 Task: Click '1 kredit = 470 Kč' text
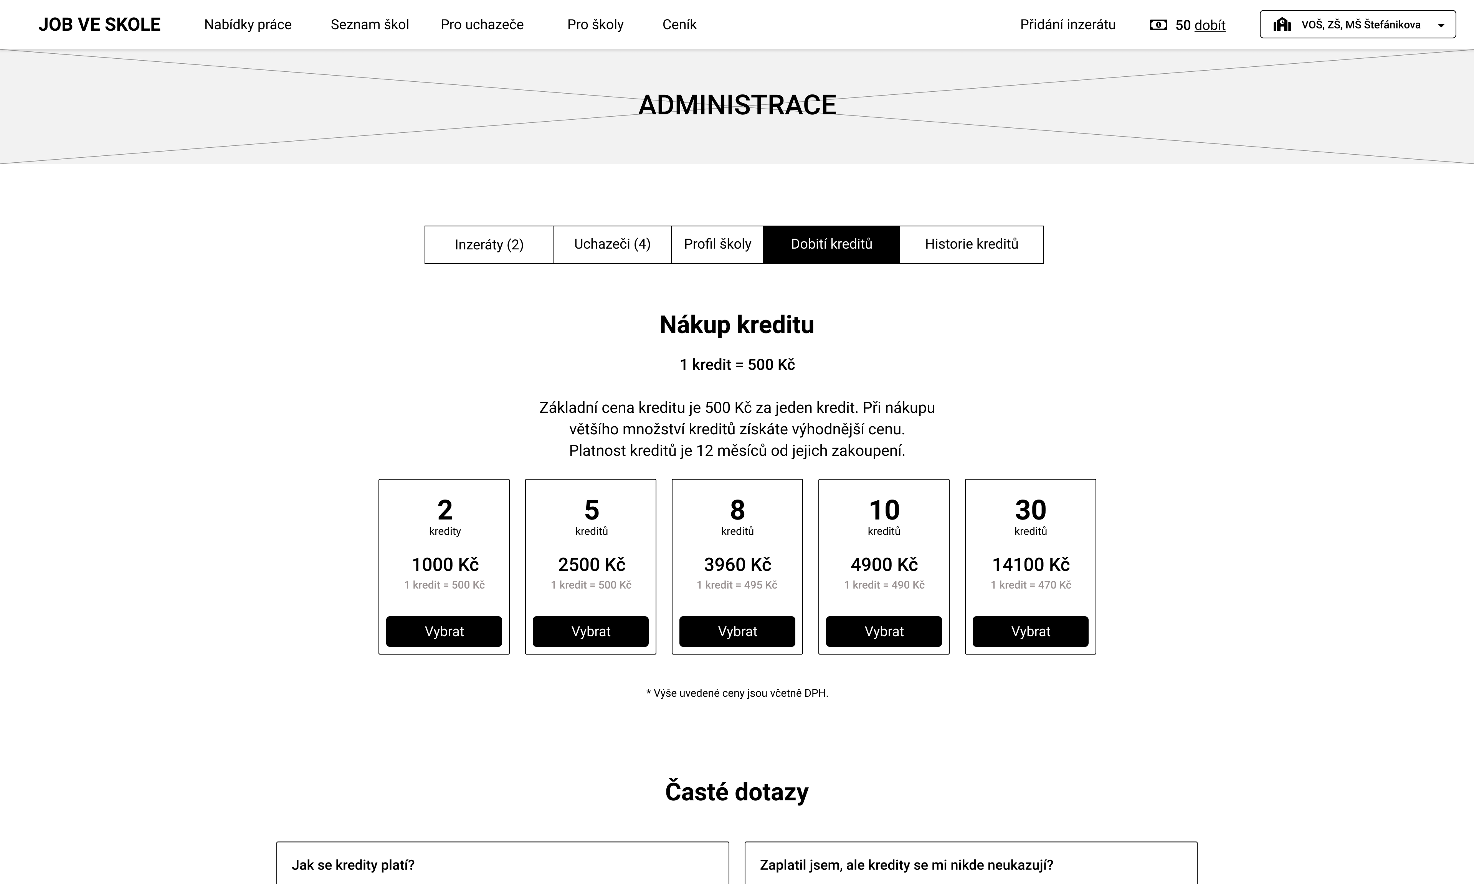pyautogui.click(x=1031, y=585)
